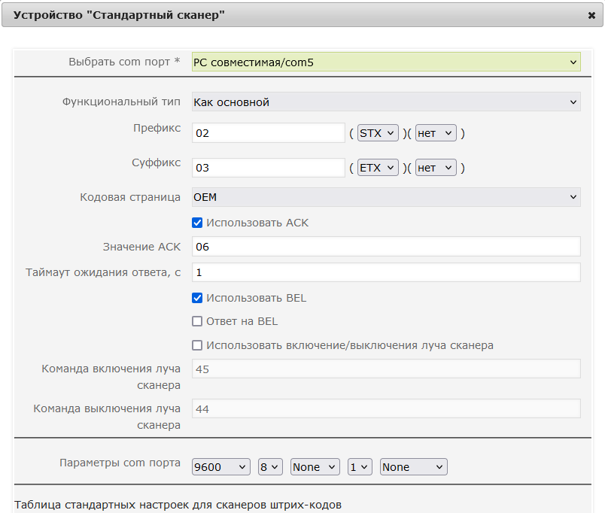The image size is (605, 513).
Task: Open second suffix dropdown showing нет
Action: click(x=436, y=168)
